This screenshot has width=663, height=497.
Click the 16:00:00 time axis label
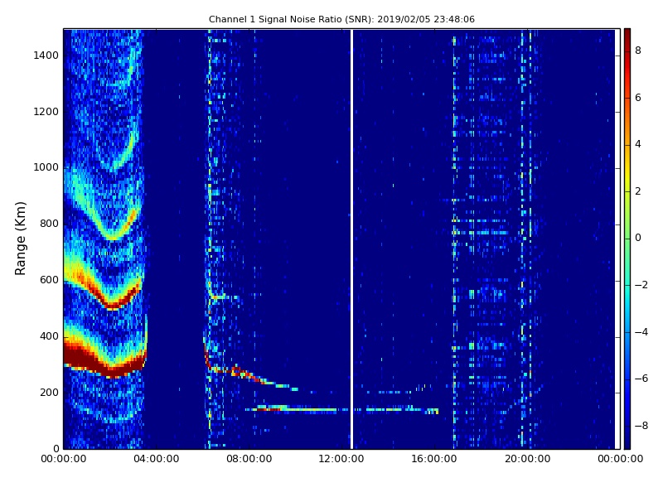point(434,459)
